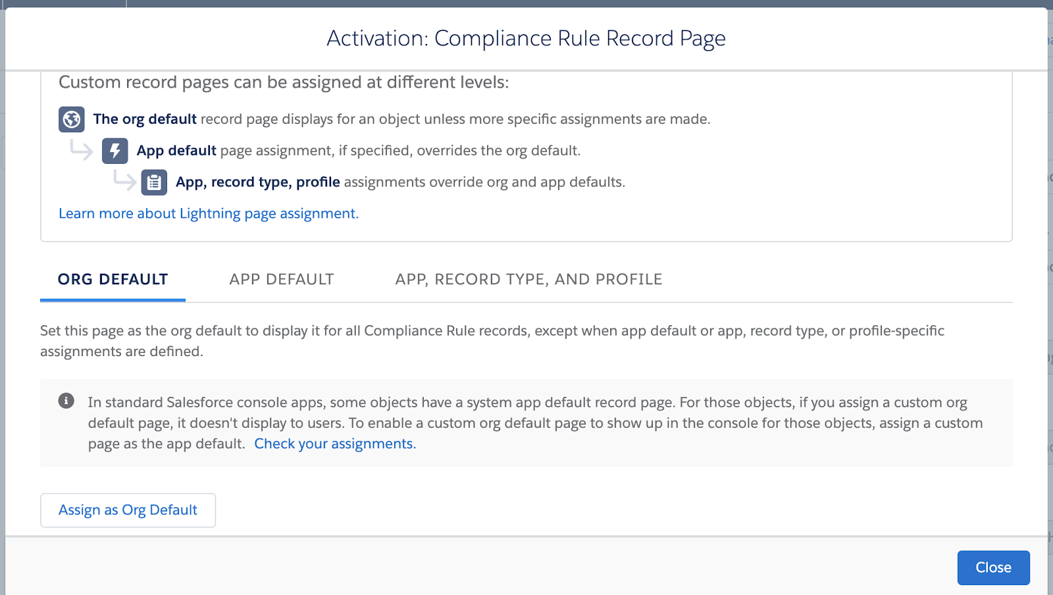Click the lightning bolt App default icon
1053x595 pixels.
point(115,151)
